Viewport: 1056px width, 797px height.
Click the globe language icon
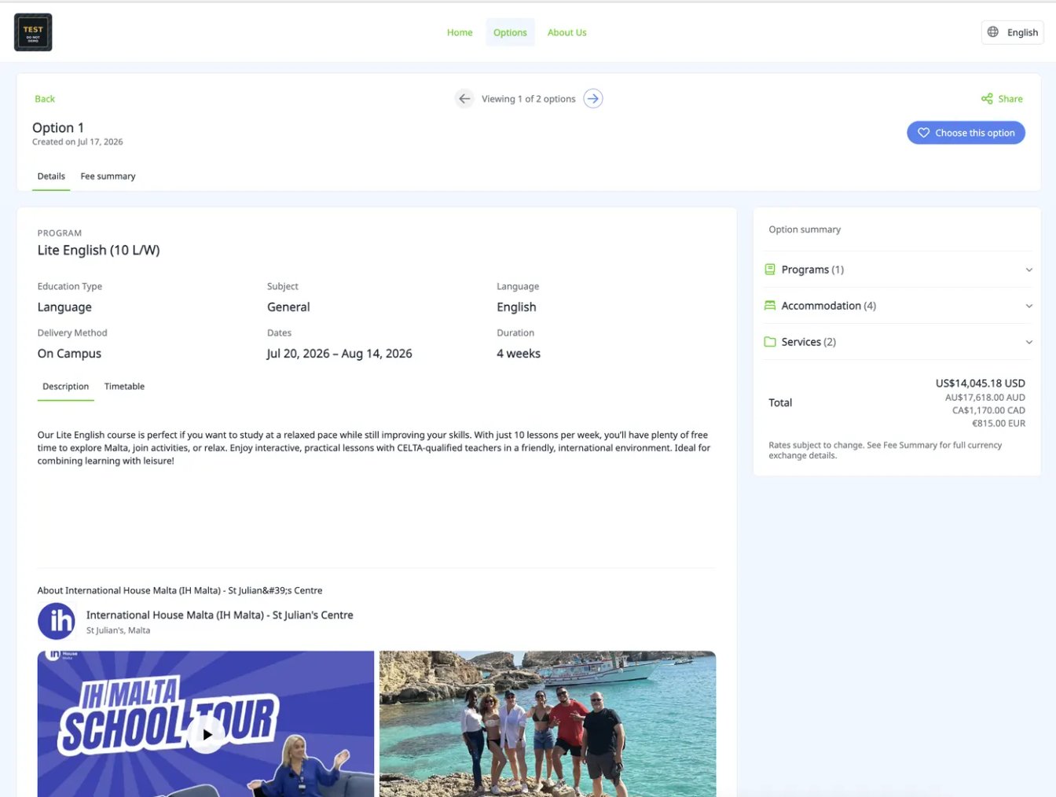(x=993, y=32)
